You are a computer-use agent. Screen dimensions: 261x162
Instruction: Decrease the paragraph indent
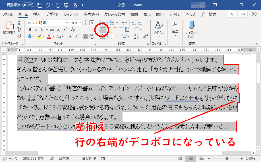[x=134, y=23]
